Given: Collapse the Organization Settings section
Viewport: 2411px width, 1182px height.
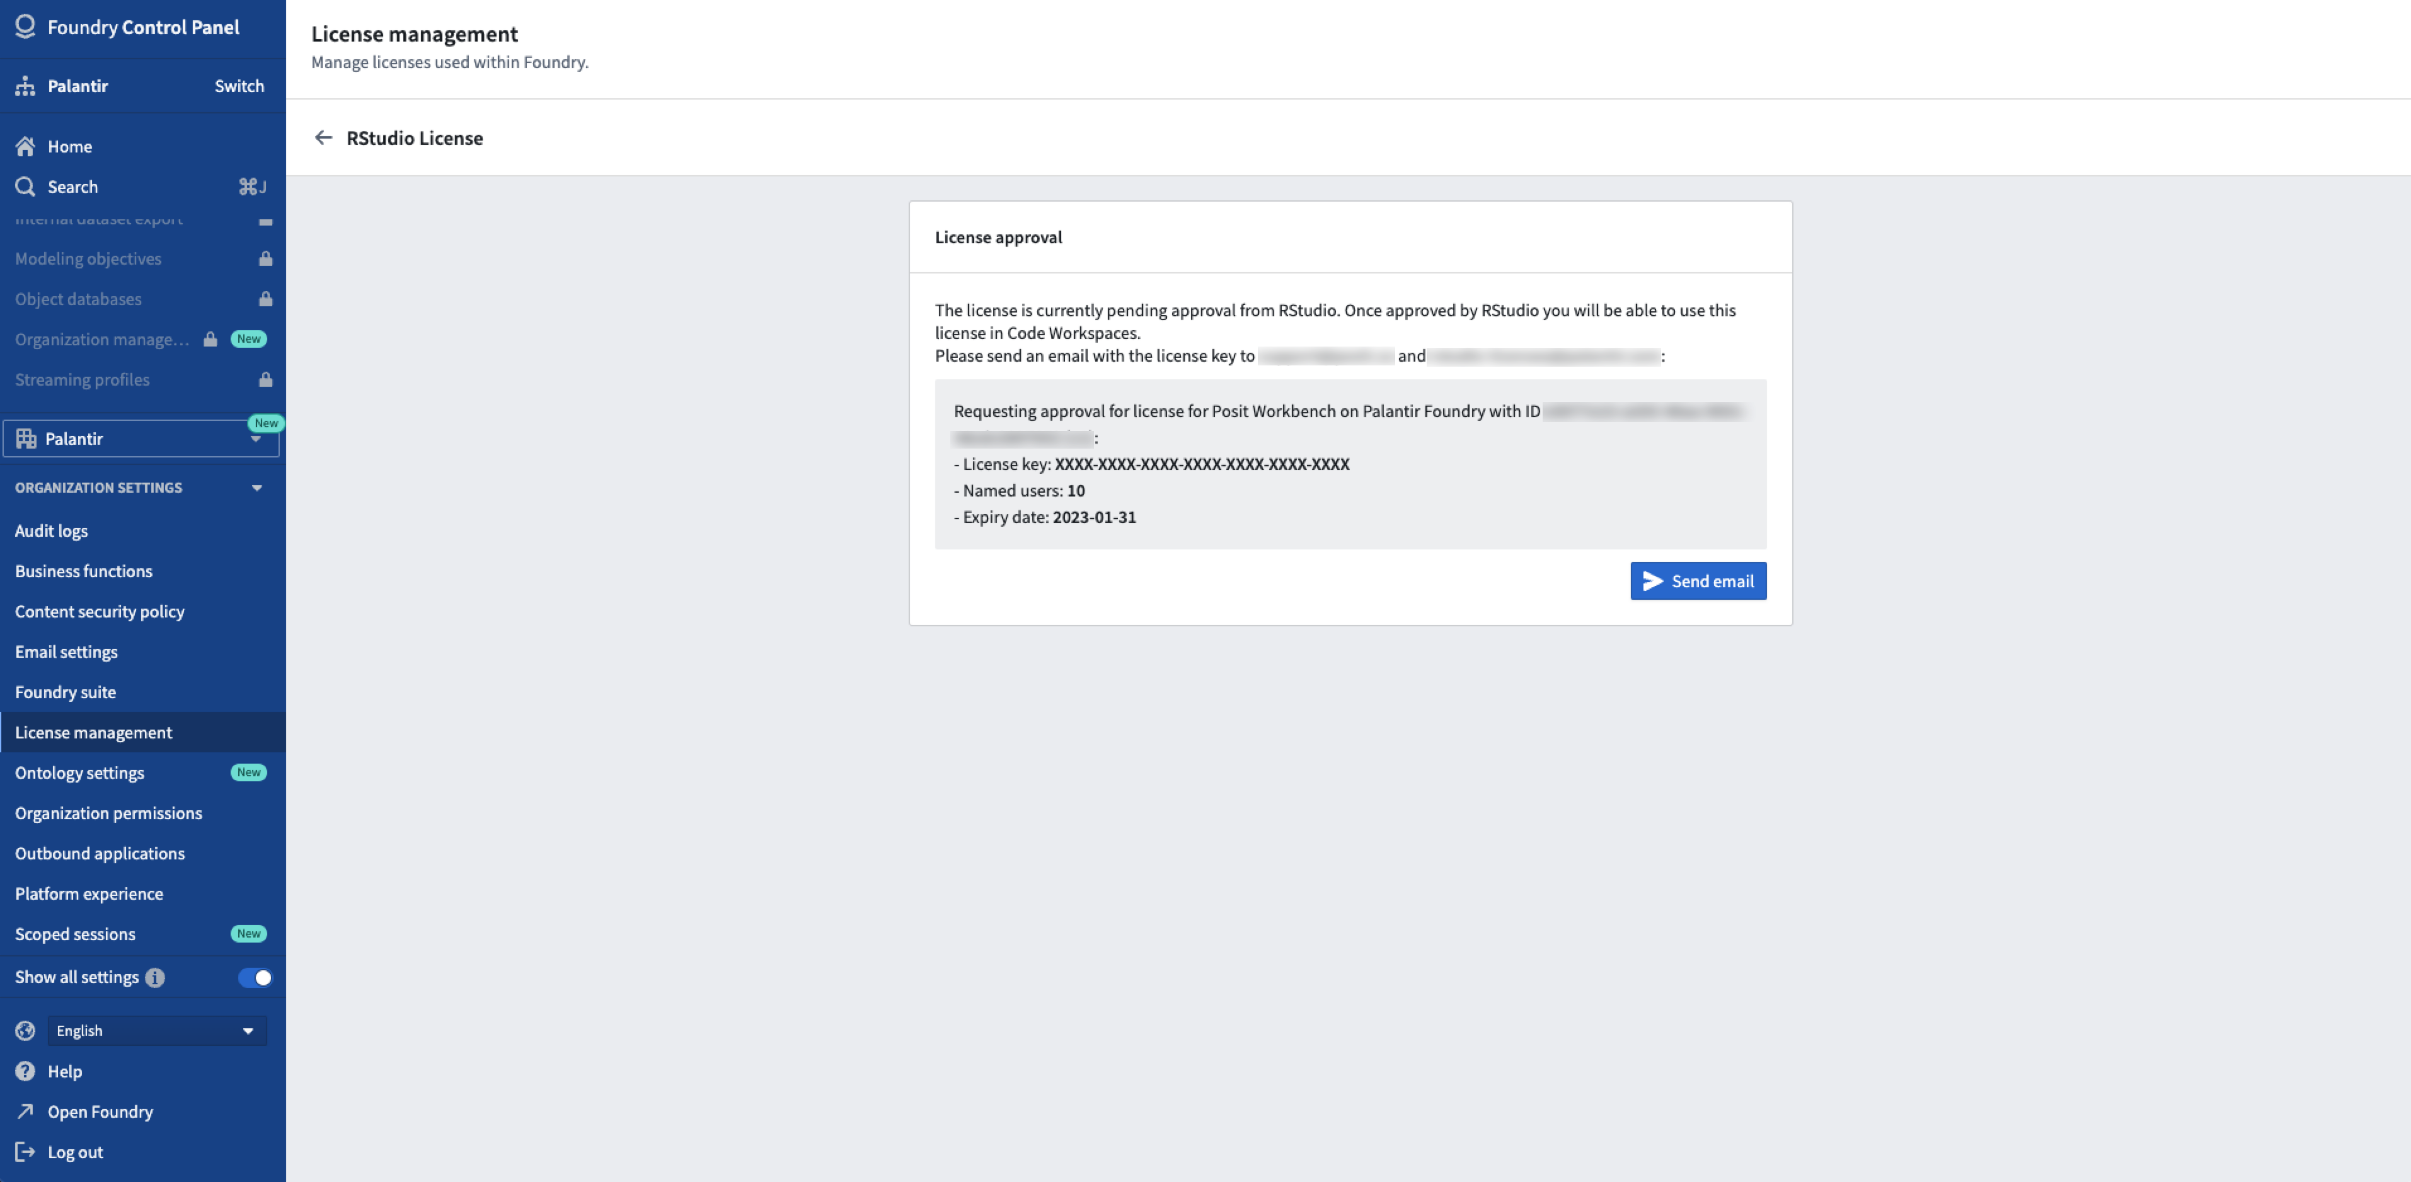Looking at the screenshot, I should (256, 488).
